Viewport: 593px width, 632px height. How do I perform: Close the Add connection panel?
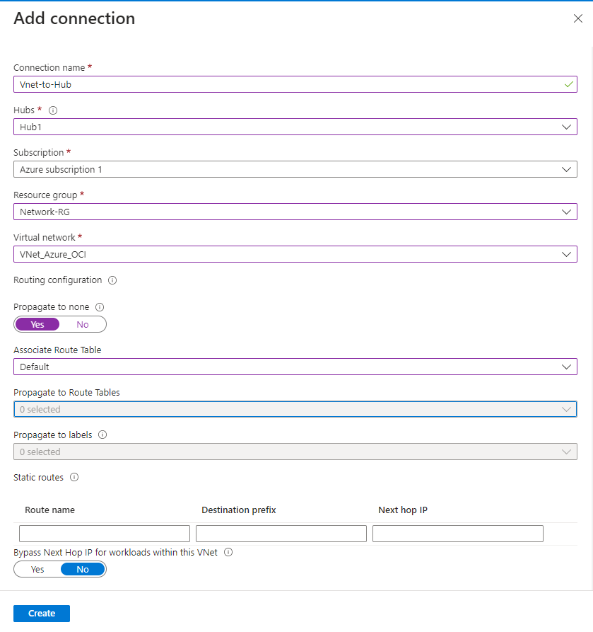tap(577, 19)
